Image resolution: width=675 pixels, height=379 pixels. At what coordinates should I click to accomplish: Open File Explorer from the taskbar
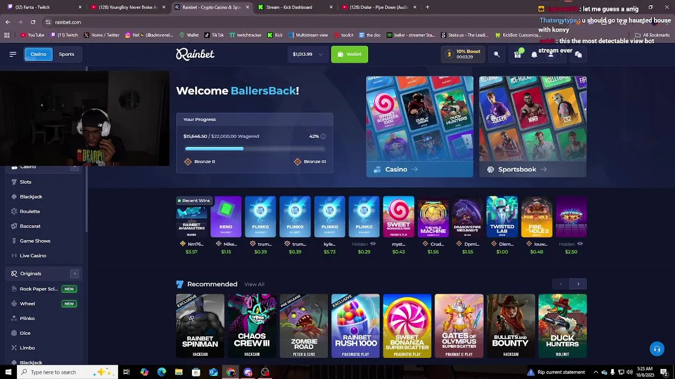click(x=179, y=372)
